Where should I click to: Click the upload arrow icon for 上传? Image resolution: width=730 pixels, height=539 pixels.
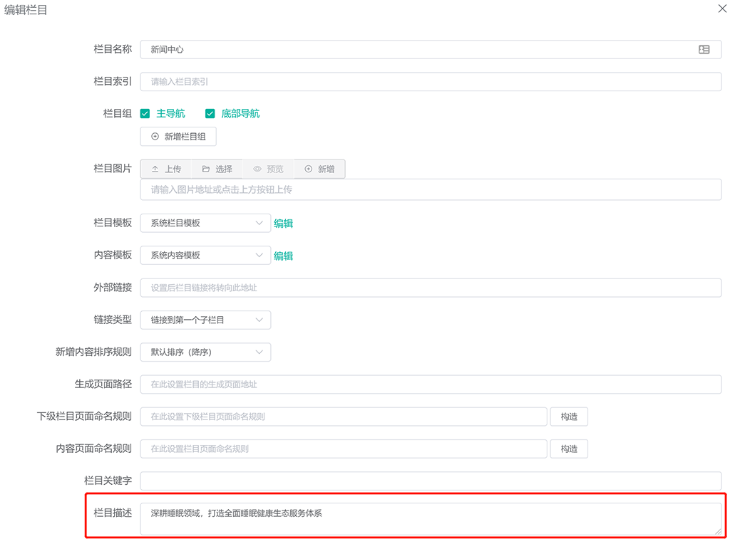pyautogui.click(x=155, y=169)
